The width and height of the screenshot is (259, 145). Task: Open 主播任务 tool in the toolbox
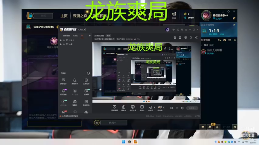tap(86, 82)
